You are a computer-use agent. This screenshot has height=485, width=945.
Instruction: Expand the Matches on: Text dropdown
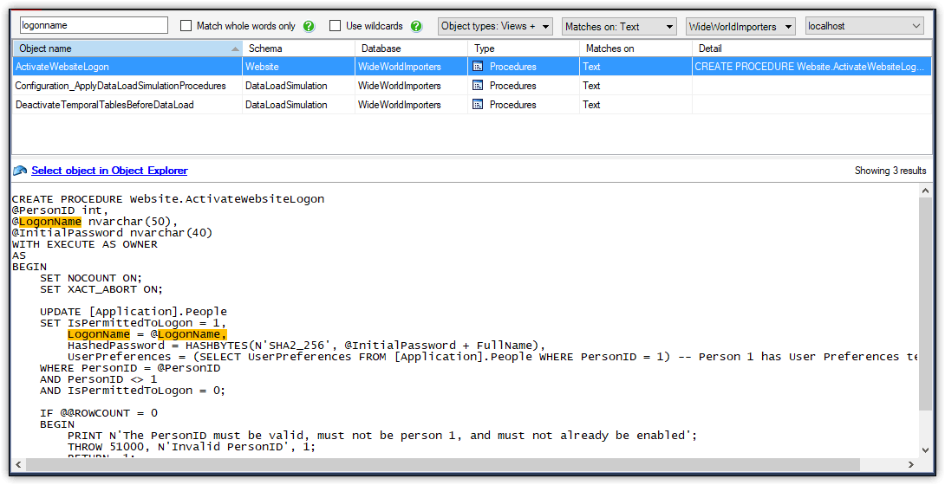point(619,26)
